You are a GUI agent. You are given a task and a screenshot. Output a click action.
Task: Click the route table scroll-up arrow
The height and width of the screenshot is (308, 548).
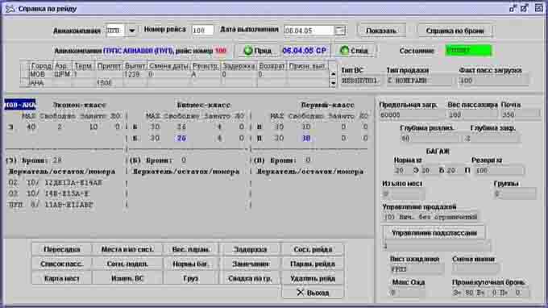point(333,73)
